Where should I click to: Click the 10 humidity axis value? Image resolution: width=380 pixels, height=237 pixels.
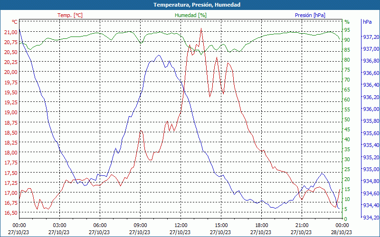(347, 199)
